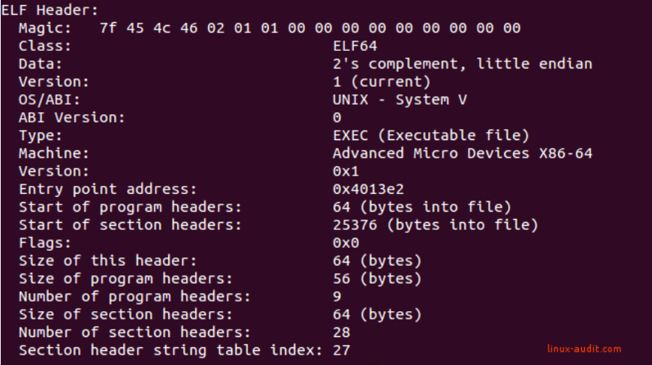Click the ELF64 class value

click(354, 46)
